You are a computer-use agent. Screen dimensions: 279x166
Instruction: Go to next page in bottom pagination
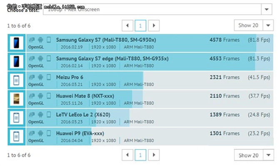pyautogui.click(x=154, y=155)
